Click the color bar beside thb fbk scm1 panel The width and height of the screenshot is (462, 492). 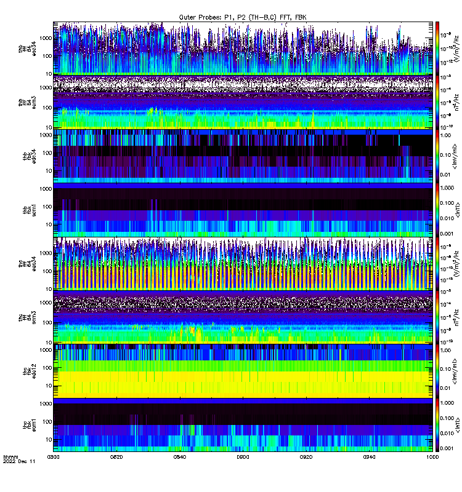pyautogui.click(x=437, y=210)
